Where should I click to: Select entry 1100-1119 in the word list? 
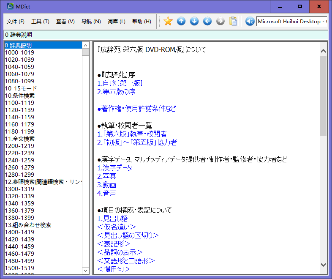click(x=19, y=103)
